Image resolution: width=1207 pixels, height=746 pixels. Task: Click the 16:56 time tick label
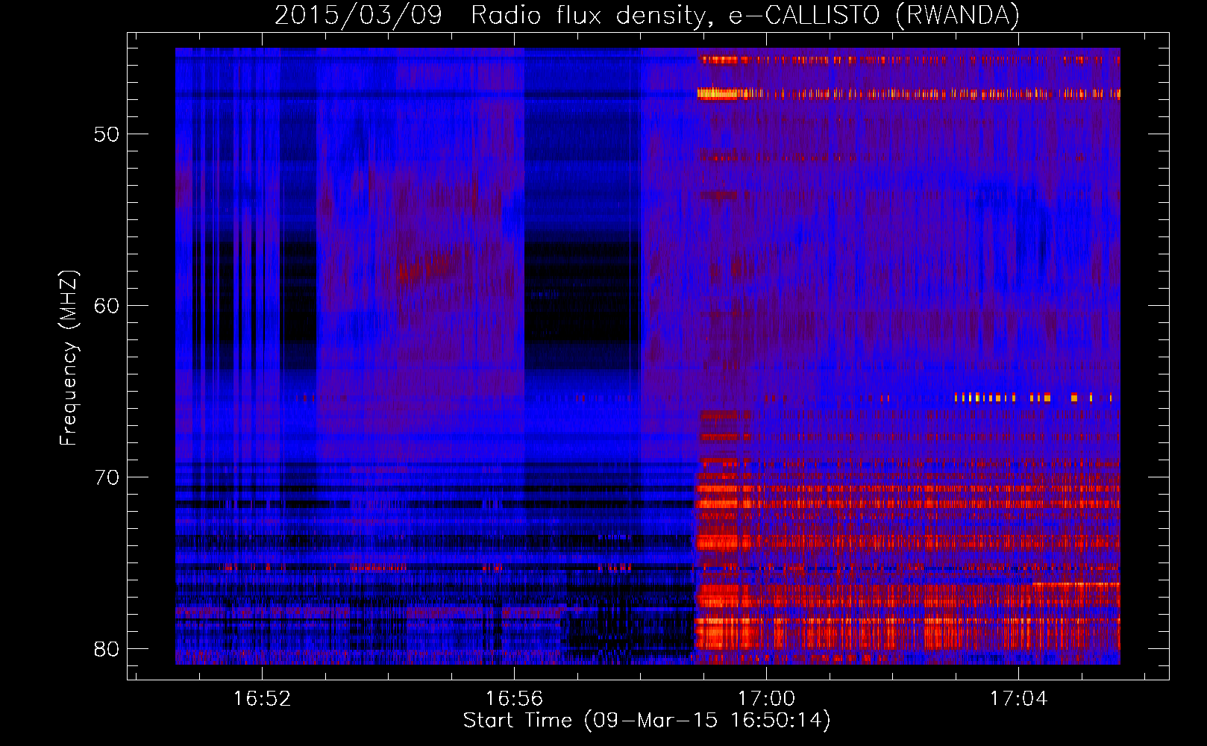click(514, 699)
